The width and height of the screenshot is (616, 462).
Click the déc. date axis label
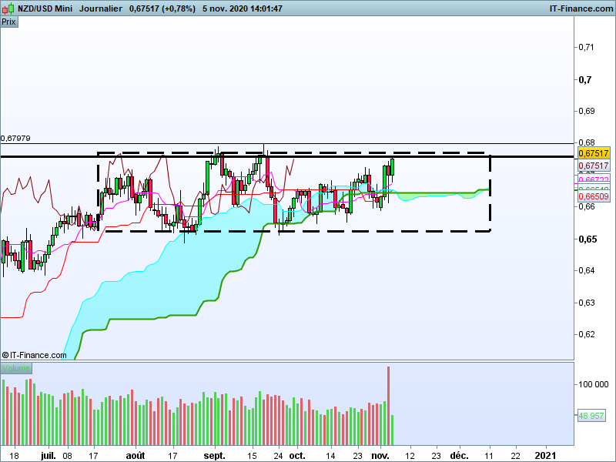coord(459,456)
